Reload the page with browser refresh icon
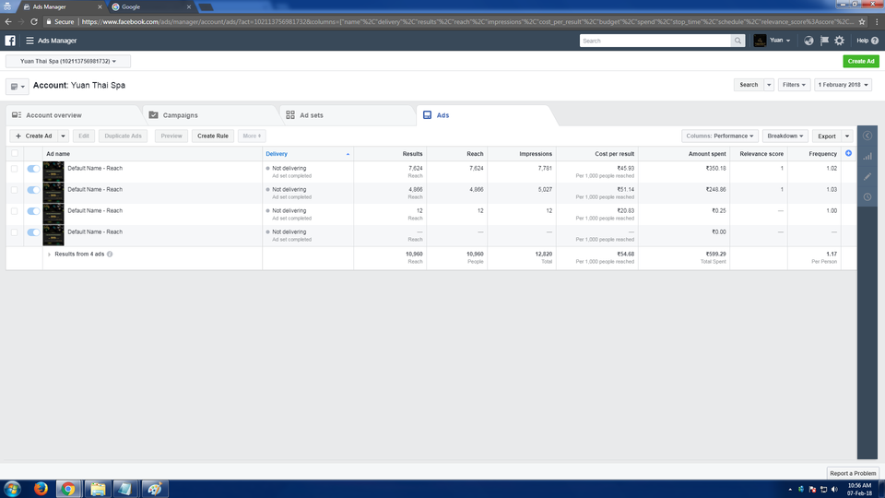This screenshot has width=885, height=498. click(34, 21)
